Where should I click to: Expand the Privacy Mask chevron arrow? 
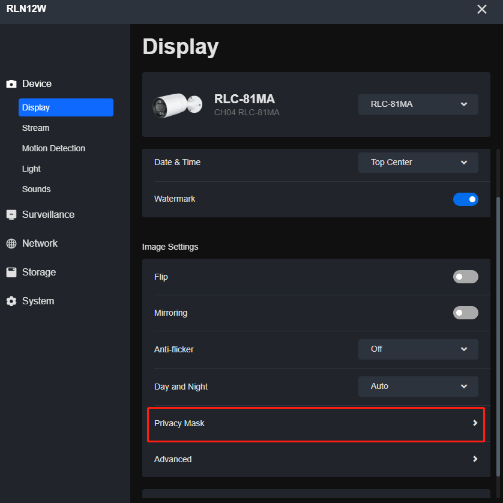coord(475,423)
